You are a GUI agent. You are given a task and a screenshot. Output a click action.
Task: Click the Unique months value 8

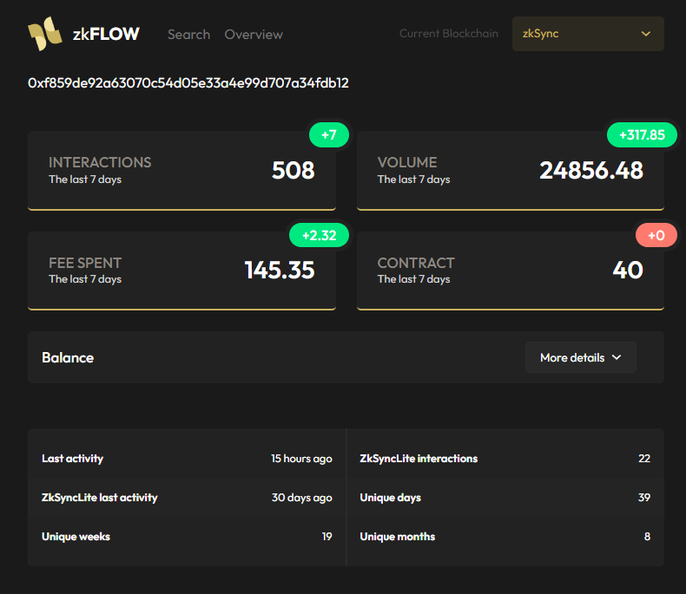coord(647,537)
